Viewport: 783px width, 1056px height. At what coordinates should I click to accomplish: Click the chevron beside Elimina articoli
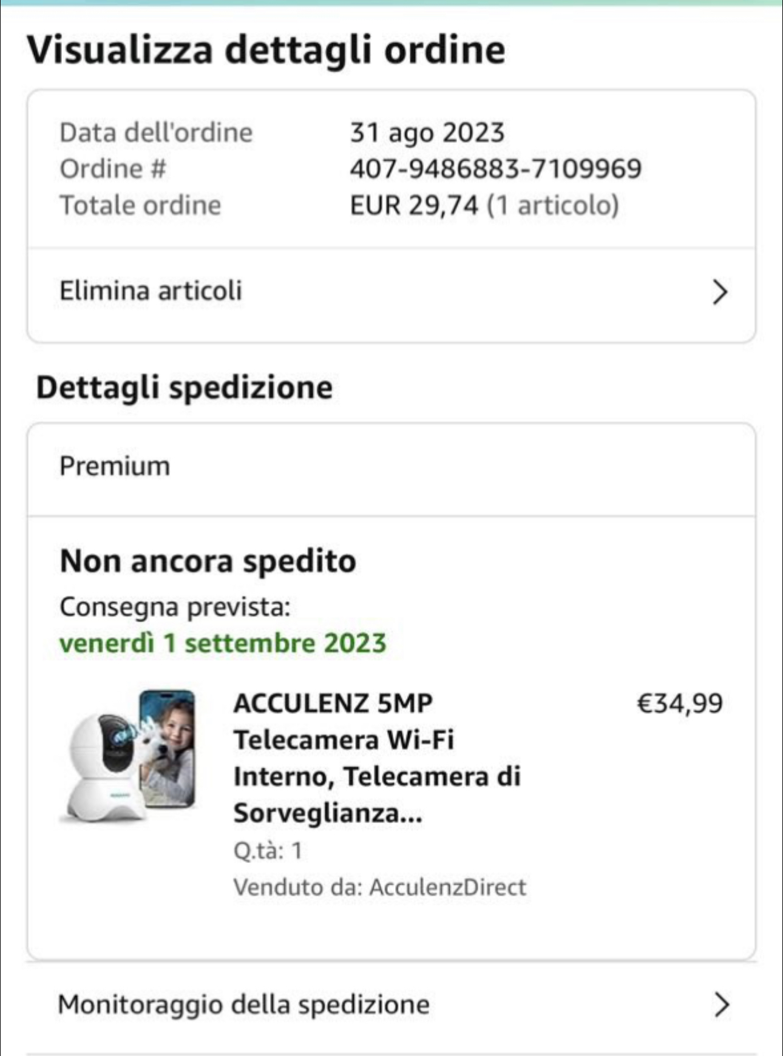click(719, 292)
